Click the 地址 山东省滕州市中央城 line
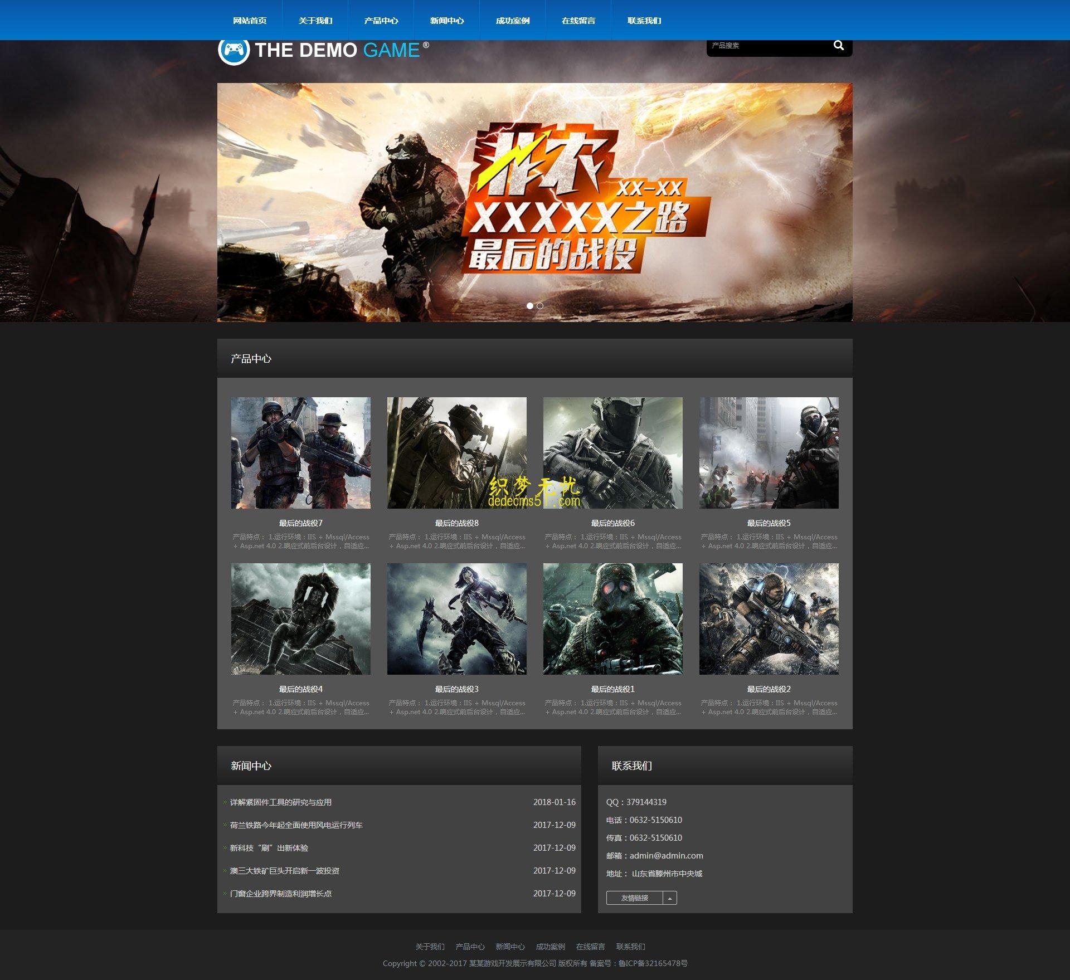The image size is (1070, 980). 654,874
